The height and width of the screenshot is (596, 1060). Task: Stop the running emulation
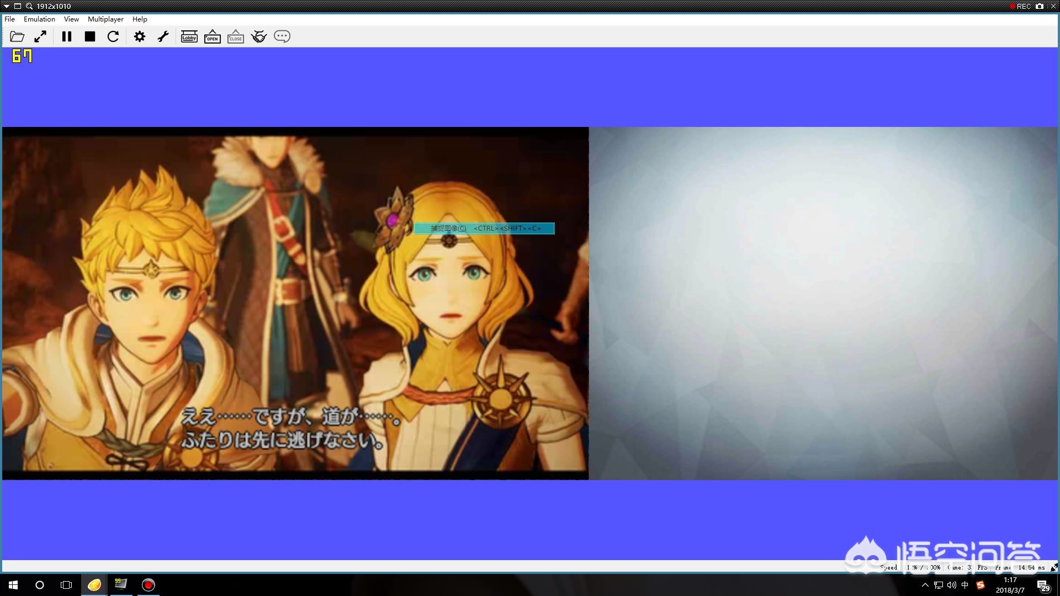[x=90, y=36]
